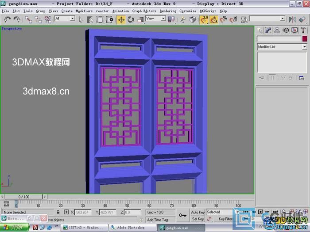The width and height of the screenshot is (310, 232).
Task: Click the Select and Manipulate icon
Action: coord(183,19)
